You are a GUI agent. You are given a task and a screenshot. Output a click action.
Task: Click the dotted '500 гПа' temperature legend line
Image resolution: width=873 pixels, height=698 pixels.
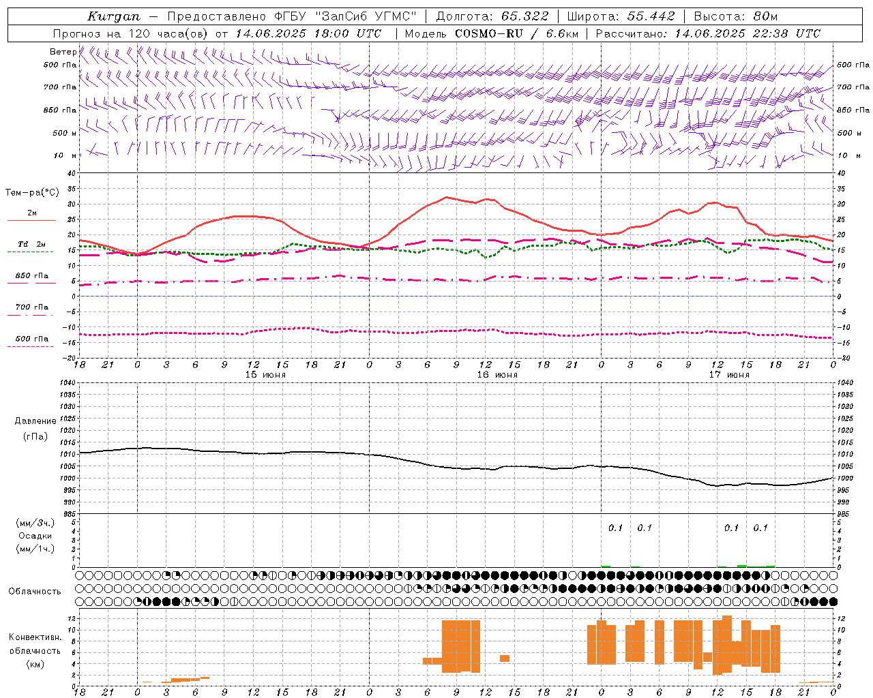pos(31,346)
